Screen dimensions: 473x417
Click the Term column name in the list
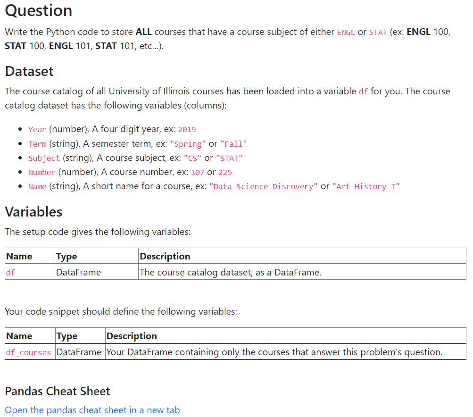[37, 144]
